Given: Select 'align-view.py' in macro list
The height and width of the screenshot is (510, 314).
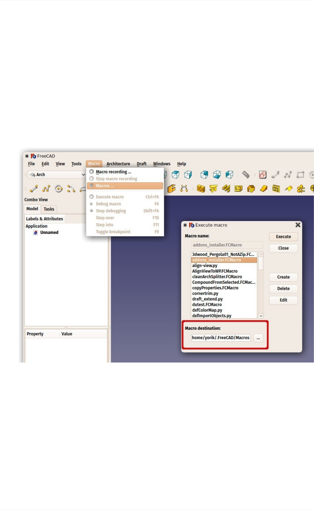Looking at the screenshot, I should pos(224,266).
